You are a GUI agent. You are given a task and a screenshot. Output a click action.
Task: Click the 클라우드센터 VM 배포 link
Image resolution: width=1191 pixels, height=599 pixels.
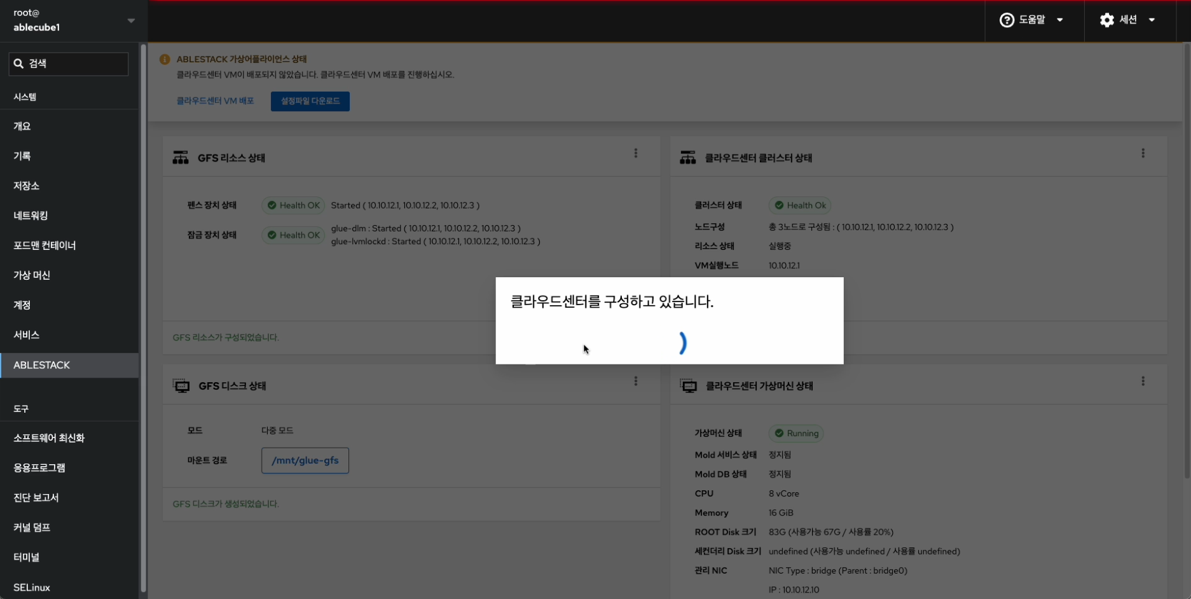(x=215, y=101)
